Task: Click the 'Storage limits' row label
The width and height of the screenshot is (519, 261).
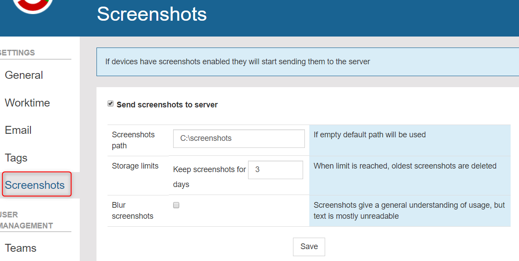Action: click(135, 166)
